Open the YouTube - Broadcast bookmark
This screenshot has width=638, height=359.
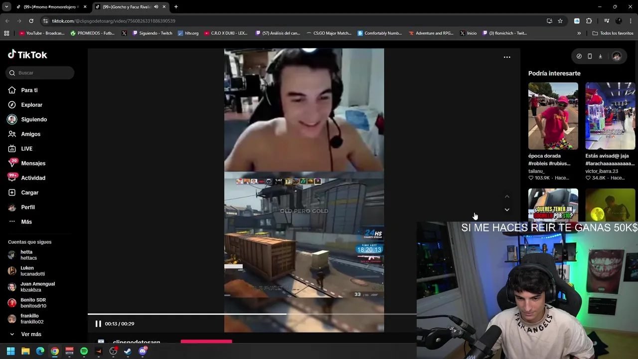coord(42,33)
